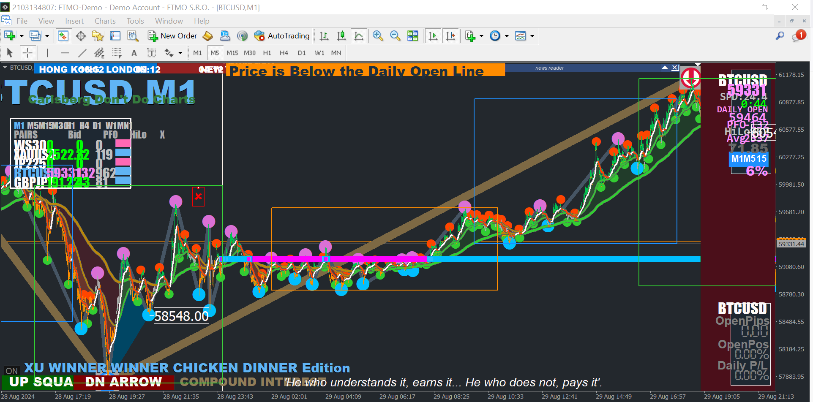Open the Tools menu

[x=135, y=21]
